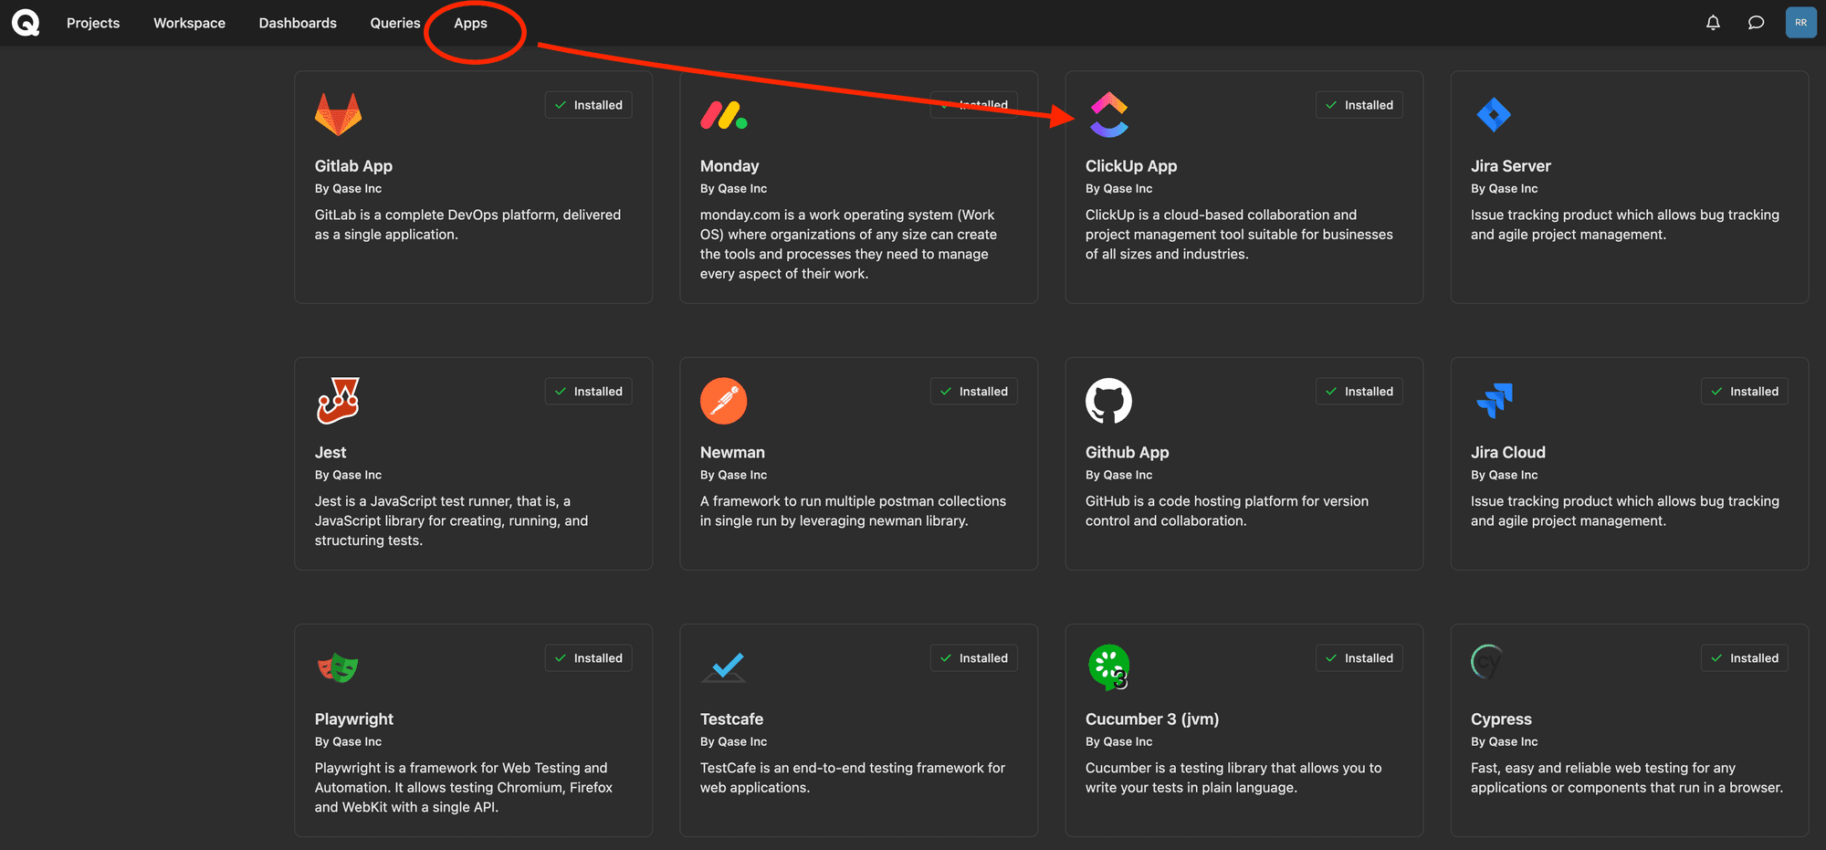
Task: Click Installed badge on Testcafe card
Action: coord(974,658)
